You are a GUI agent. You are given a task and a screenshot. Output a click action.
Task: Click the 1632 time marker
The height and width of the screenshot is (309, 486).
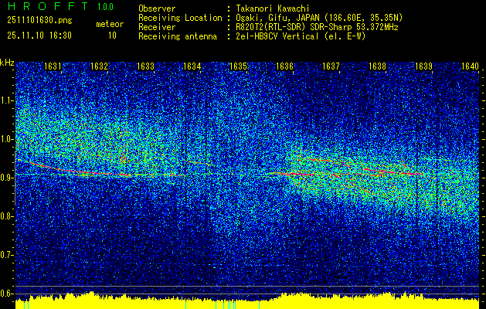click(99, 66)
